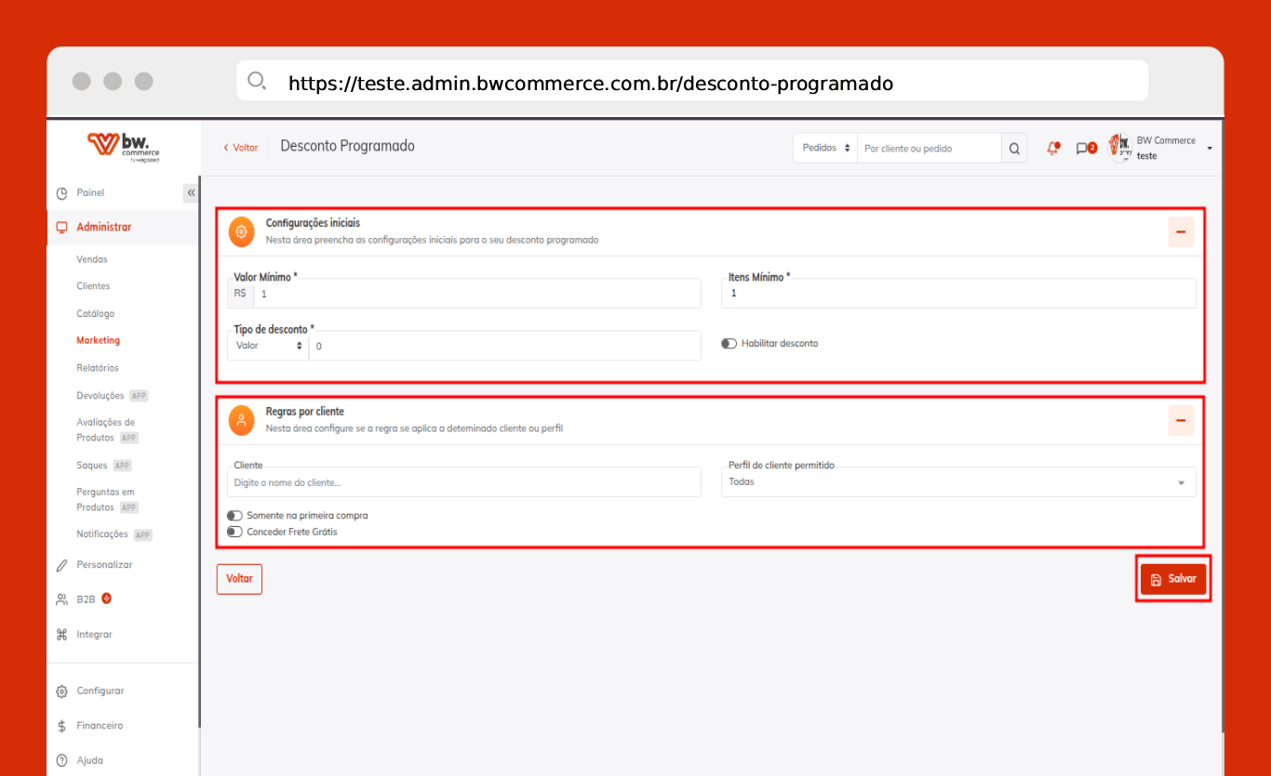Toggle Somente na primeira compra
This screenshot has width=1271, height=776.
point(234,516)
